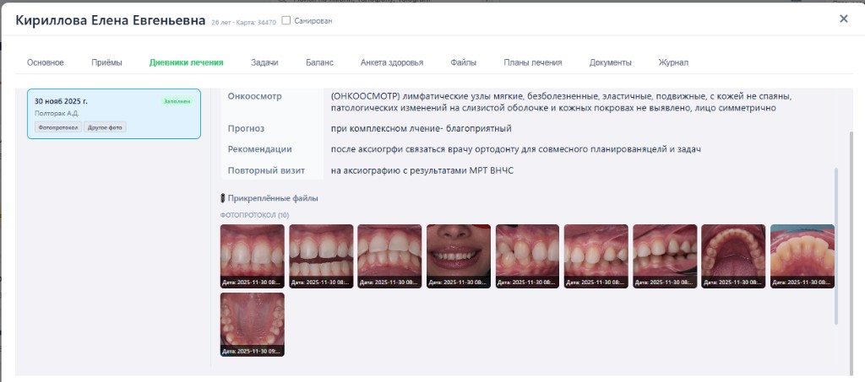
Task: Click the '26 лет · Карта: 34470' text
Action: pyautogui.click(x=243, y=23)
